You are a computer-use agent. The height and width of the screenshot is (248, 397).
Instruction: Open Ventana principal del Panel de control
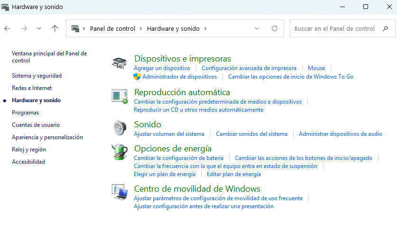(x=49, y=57)
